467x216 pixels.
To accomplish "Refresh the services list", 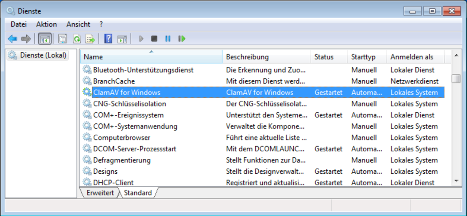I will coord(77,39).
